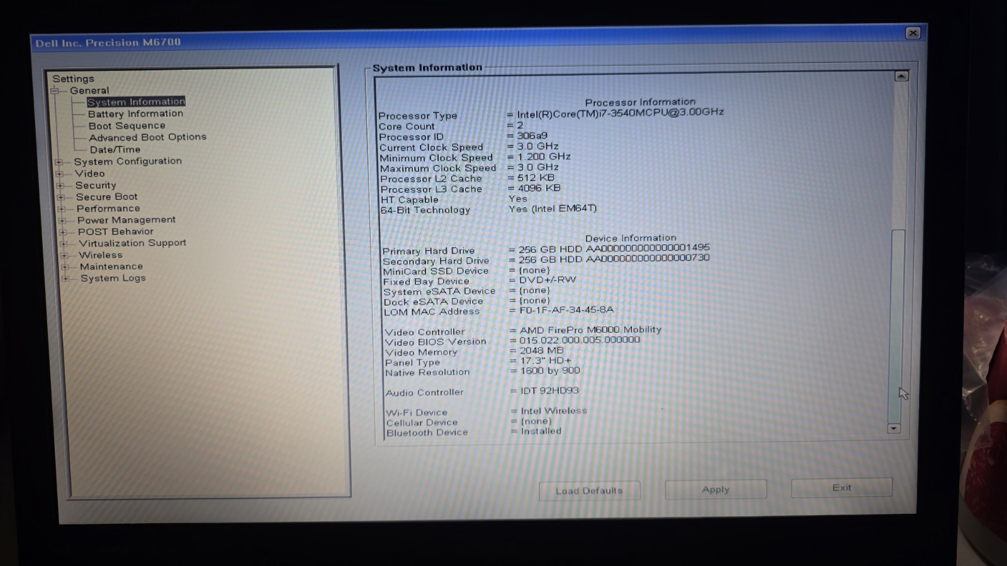Close the BIOS setup window

click(x=913, y=33)
